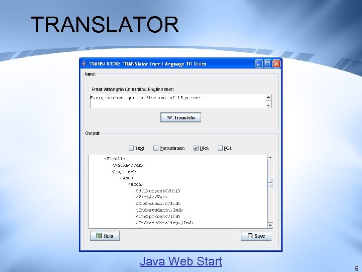Screen dimensions: 362x272
Task: Click the input field scroll-down arrow
Action: click(x=268, y=105)
